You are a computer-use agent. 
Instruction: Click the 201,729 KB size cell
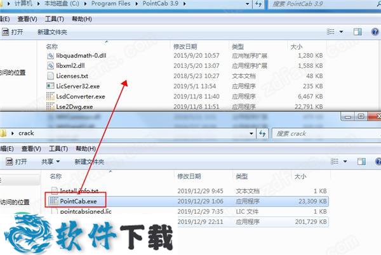pos(311,222)
